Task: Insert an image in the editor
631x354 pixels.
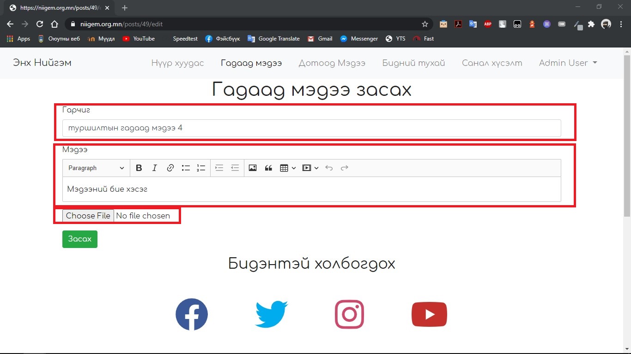Action: point(252,168)
